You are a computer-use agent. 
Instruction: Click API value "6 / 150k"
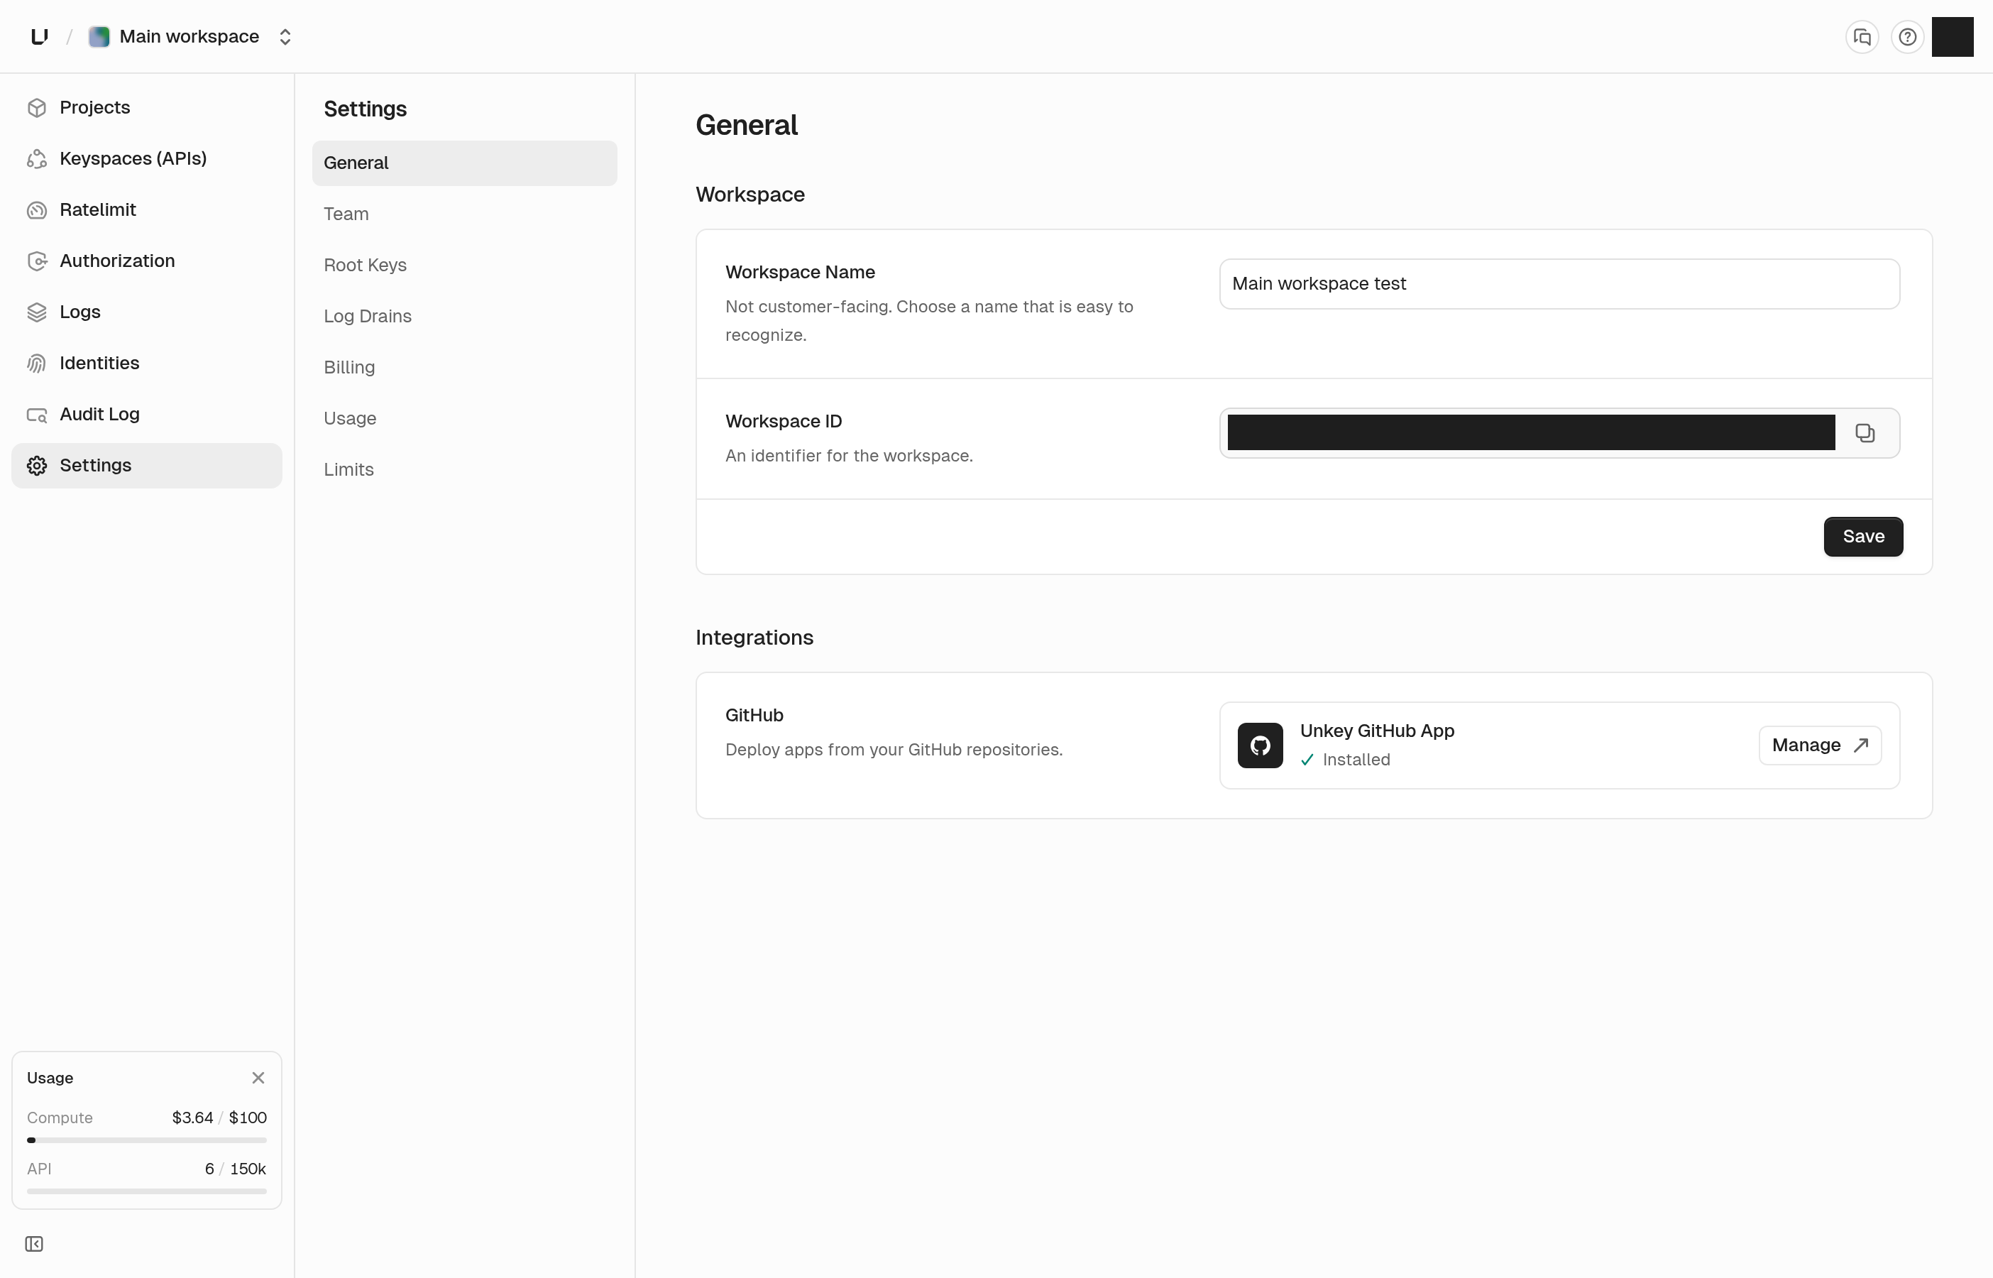pos(236,1169)
